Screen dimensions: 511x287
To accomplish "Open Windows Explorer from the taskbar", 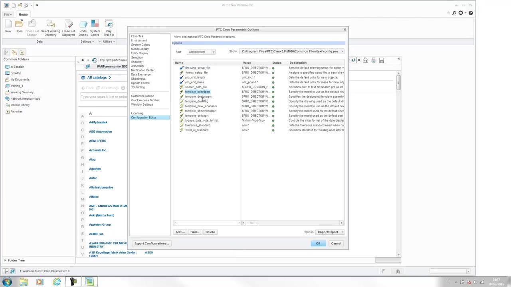I will click(x=24, y=282).
